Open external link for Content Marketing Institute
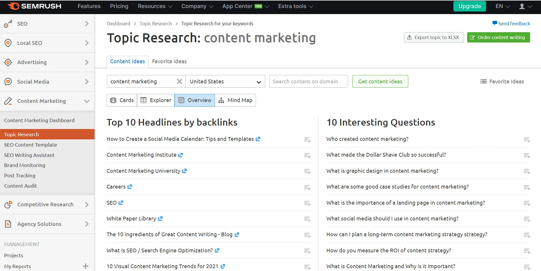The height and width of the screenshot is (271, 541). click(180, 155)
